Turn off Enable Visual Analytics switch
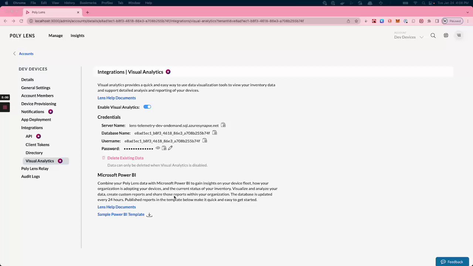The height and width of the screenshot is (266, 473). coord(147,107)
